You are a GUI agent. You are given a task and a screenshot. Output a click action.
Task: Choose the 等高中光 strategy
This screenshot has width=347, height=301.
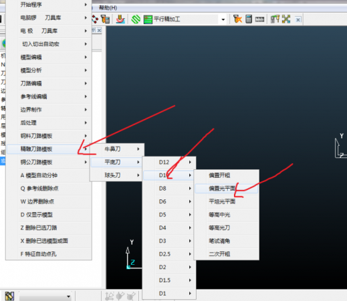coord(227,215)
